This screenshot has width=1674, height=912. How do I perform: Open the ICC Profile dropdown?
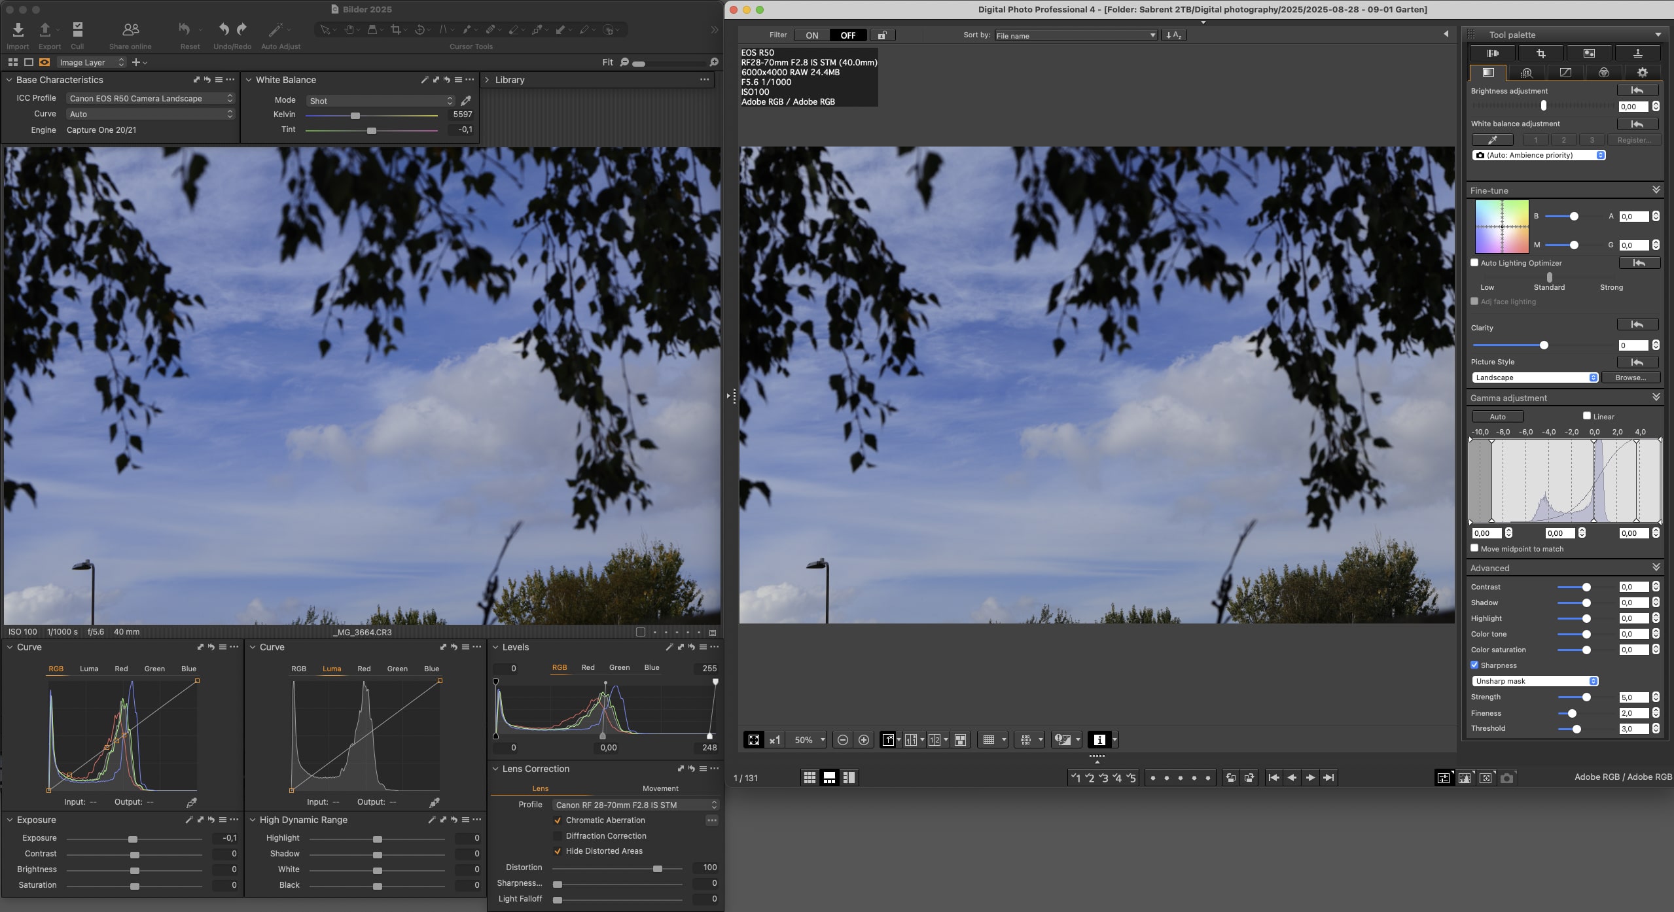coord(150,99)
